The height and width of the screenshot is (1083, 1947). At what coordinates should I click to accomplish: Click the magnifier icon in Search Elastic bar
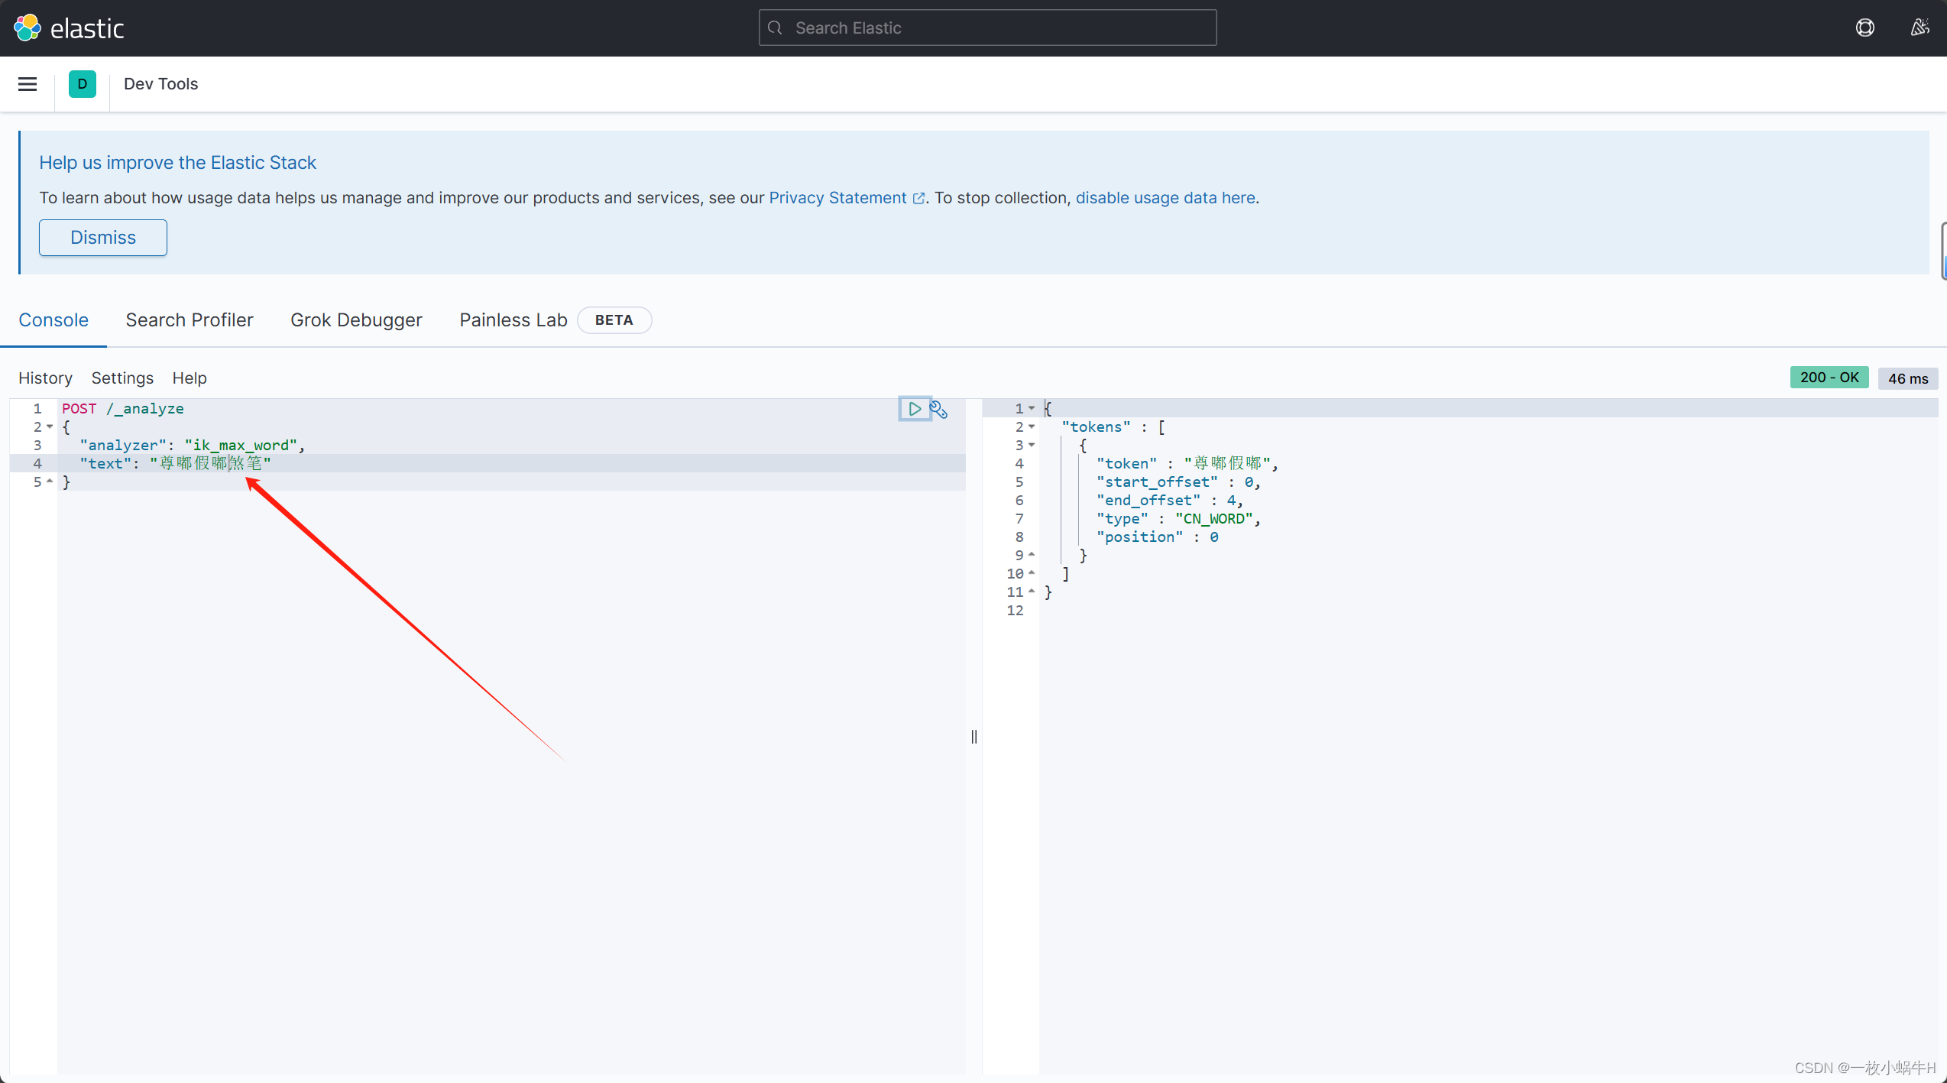(775, 28)
